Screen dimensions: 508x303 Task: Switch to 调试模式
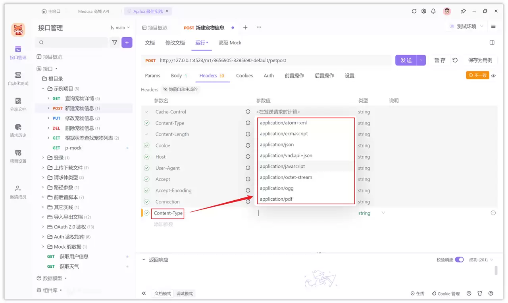(x=185, y=293)
